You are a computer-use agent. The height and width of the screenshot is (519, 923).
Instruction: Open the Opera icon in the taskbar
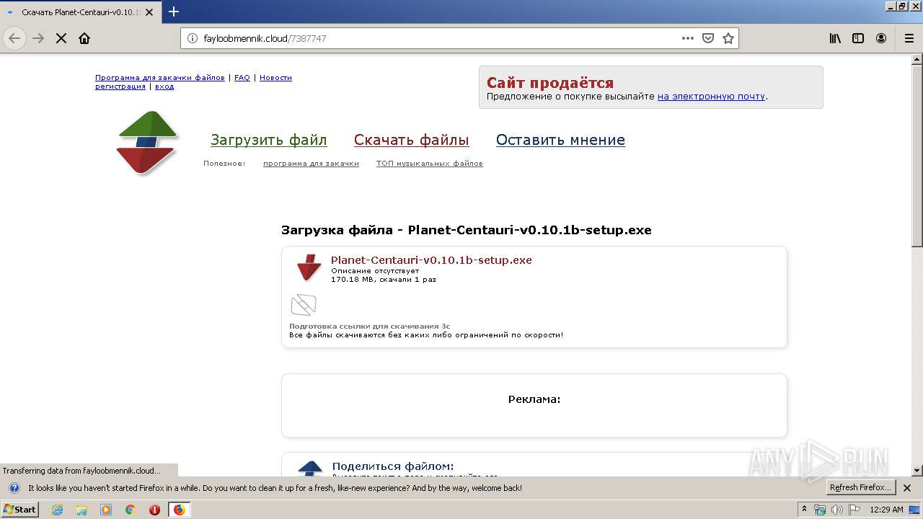tap(154, 510)
